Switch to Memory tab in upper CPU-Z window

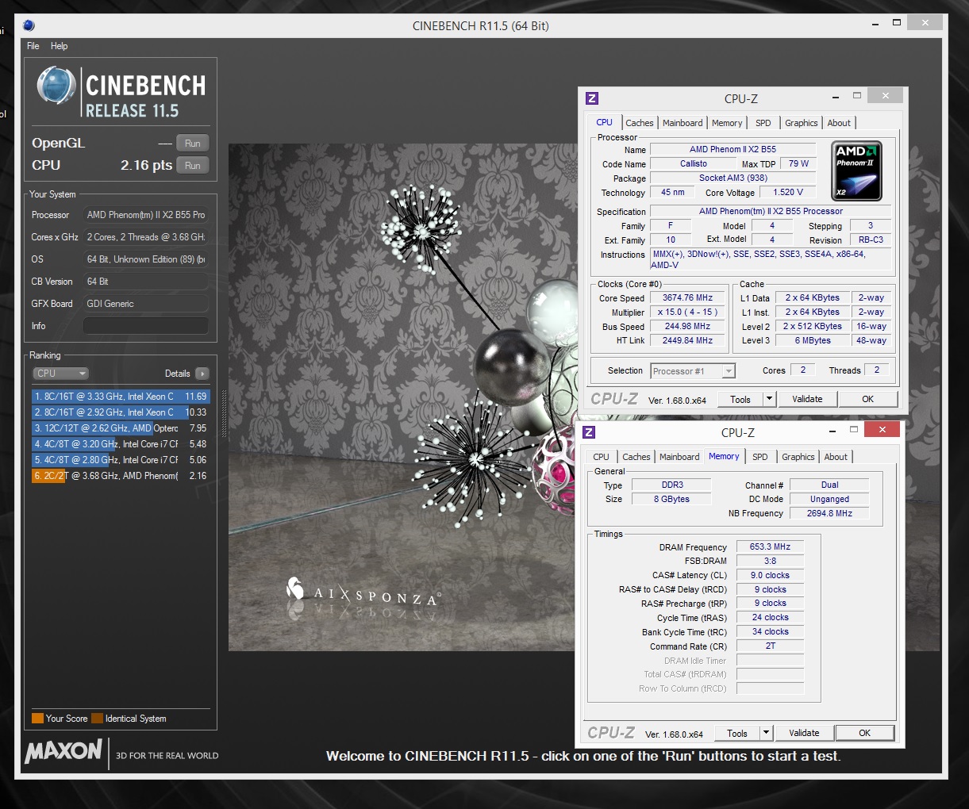[727, 123]
